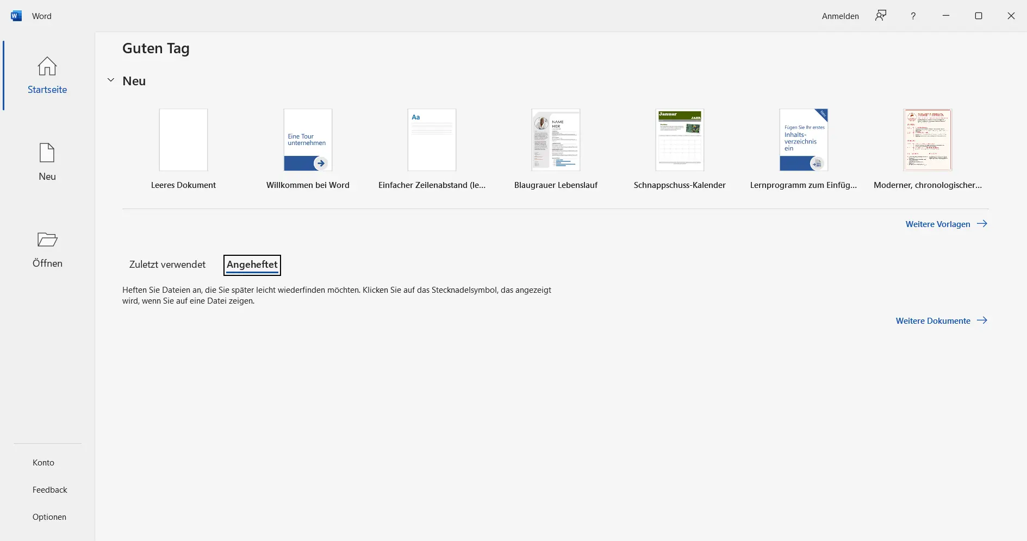
Task: Collapse the Neu section chevron
Action: 111,80
